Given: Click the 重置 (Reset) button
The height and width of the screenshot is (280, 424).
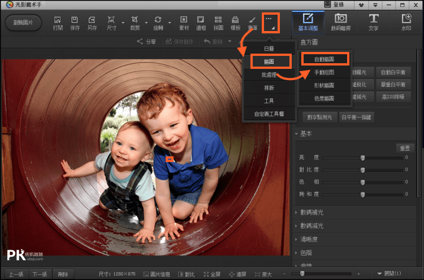Looking at the screenshot, I should tap(405, 148).
